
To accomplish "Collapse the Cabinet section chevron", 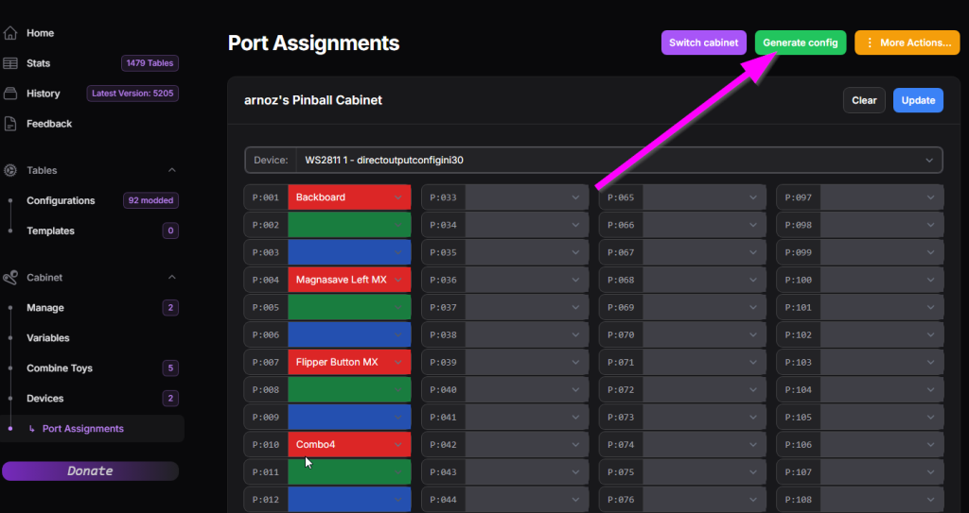I will [172, 278].
